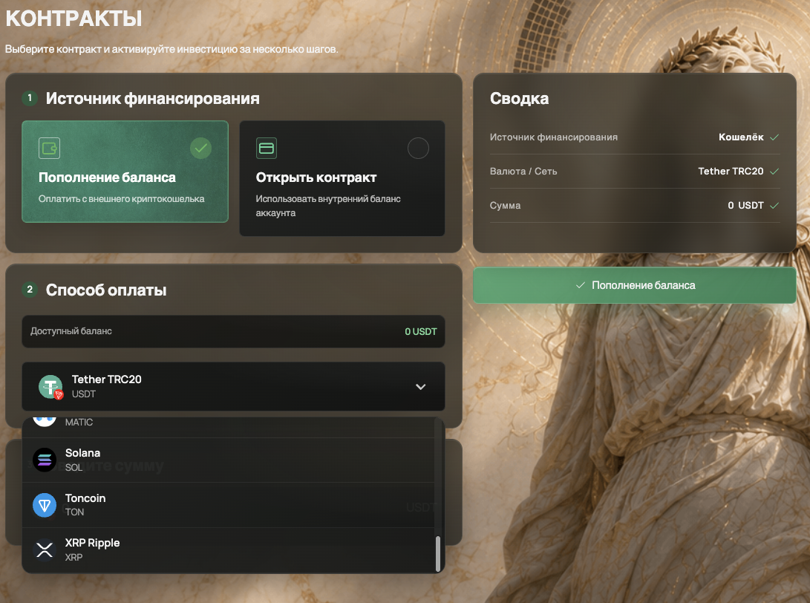
Task: Click the КОНТРАКТЫ page title
Action: tap(74, 19)
